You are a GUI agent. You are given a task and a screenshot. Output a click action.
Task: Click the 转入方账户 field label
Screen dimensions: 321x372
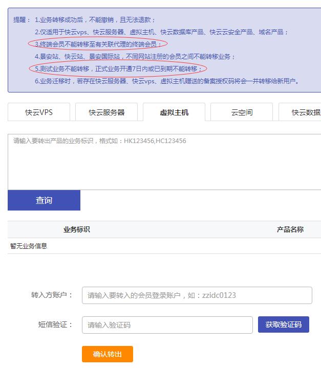point(52,295)
